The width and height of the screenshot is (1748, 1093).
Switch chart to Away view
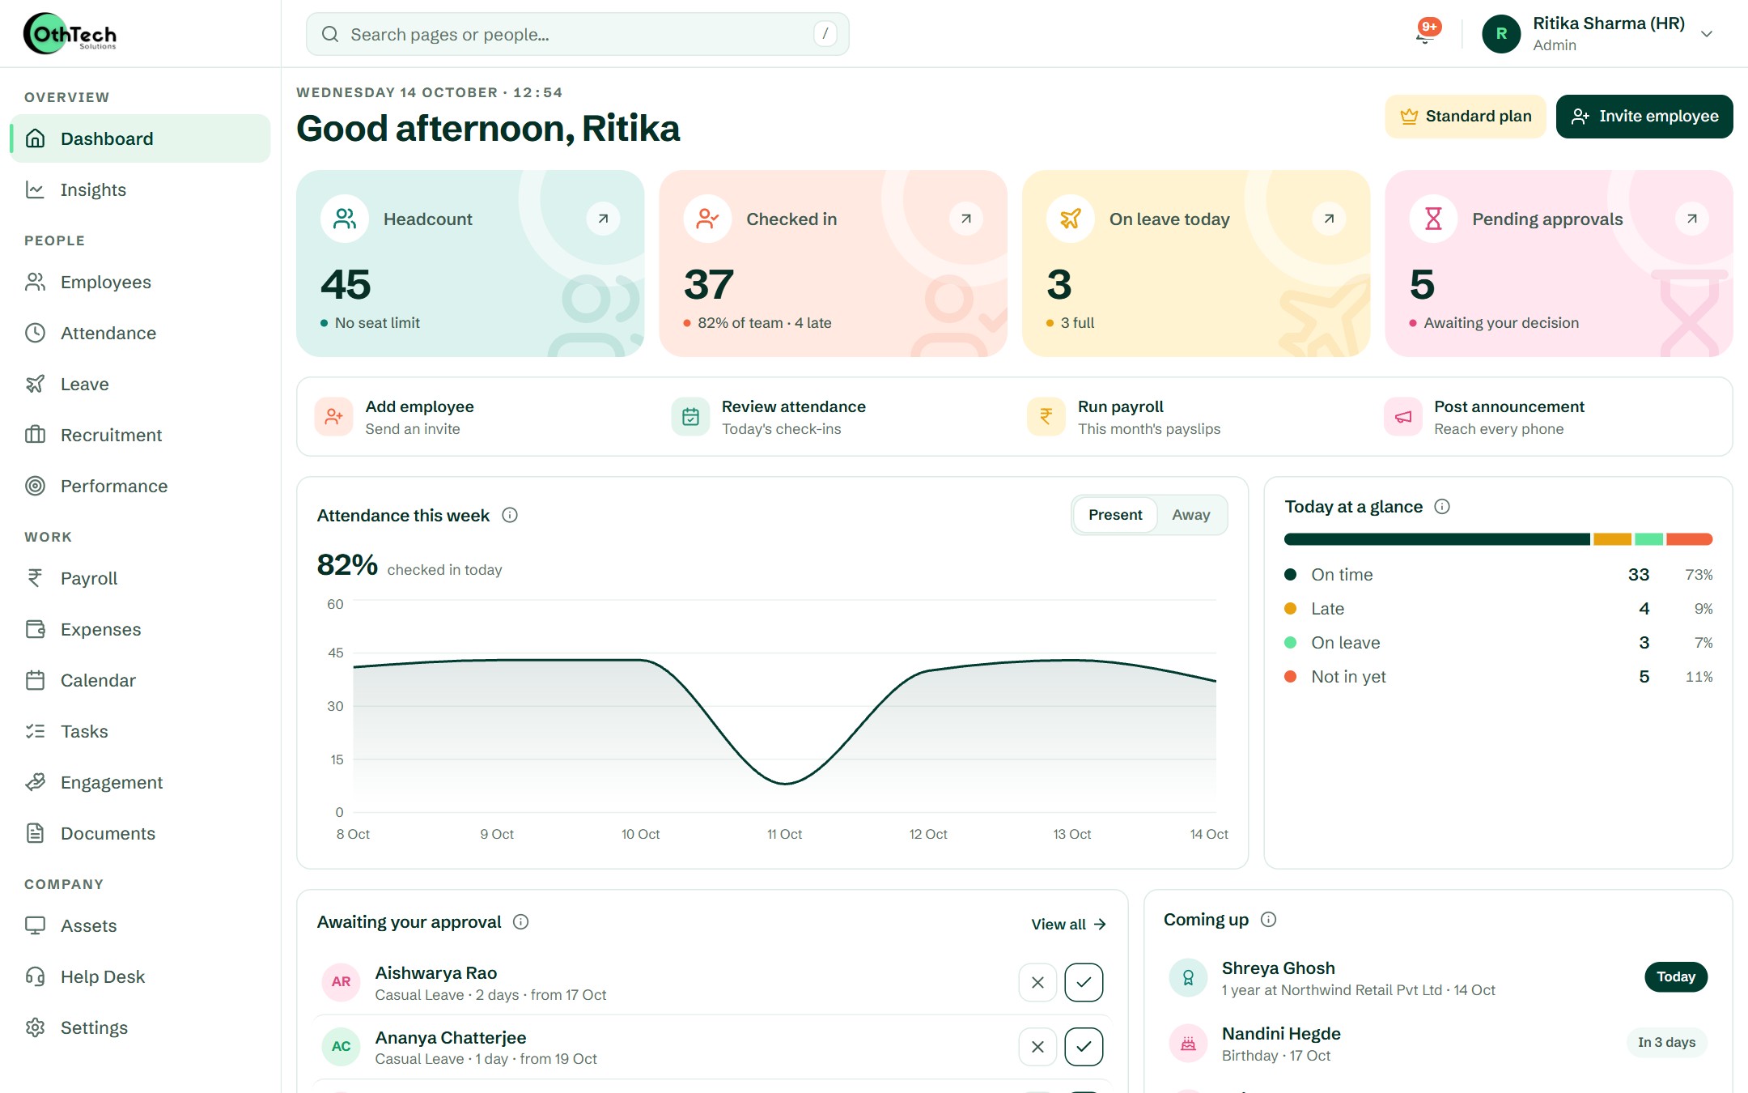point(1190,515)
